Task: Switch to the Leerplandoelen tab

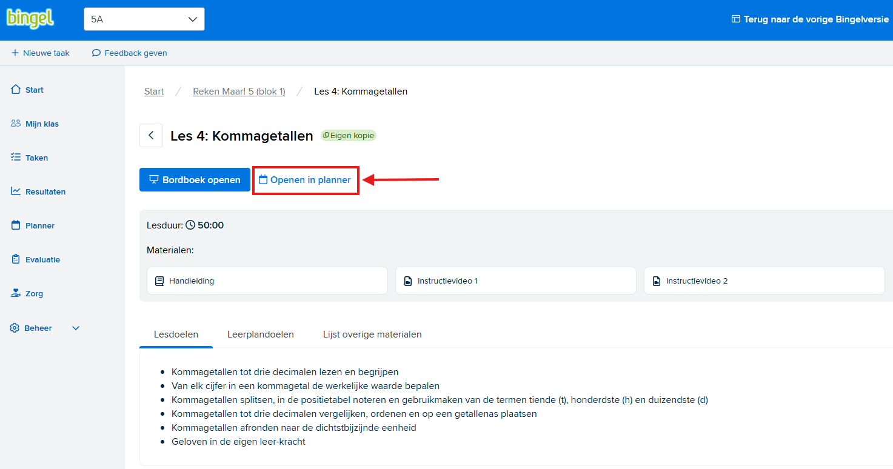Action: coord(260,334)
